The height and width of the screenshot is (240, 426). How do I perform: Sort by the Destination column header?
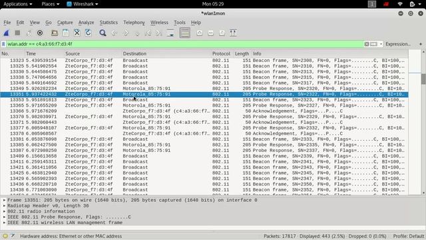tap(166, 53)
